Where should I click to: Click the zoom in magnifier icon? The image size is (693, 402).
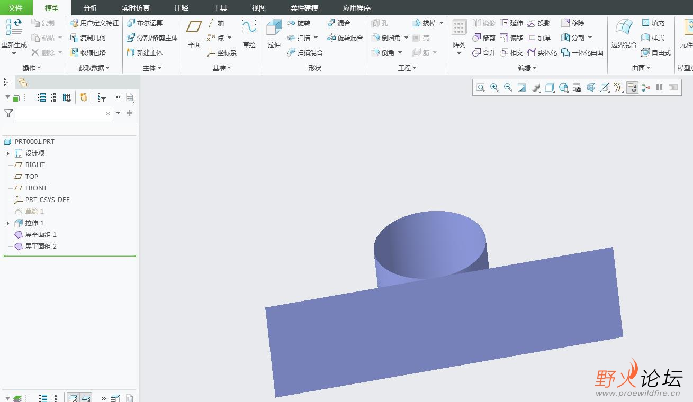pos(494,87)
